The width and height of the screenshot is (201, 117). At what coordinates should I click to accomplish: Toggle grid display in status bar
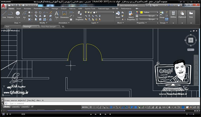click(x=91, y=107)
